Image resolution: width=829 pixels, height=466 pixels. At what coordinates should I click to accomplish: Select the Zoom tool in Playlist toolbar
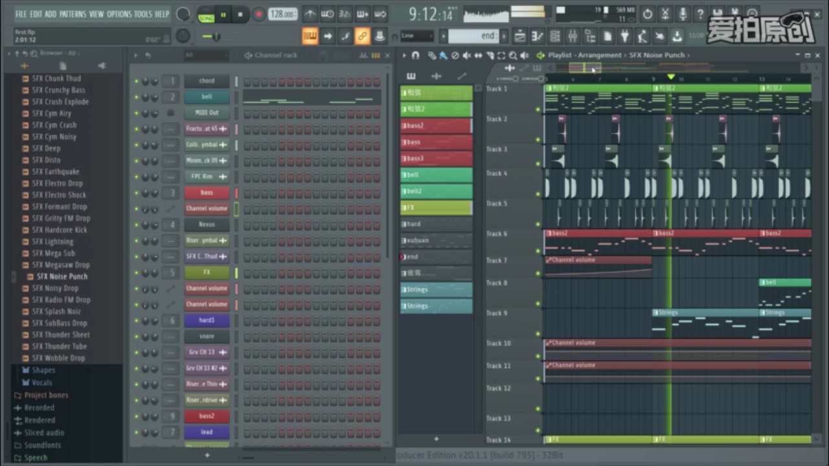[x=512, y=56]
